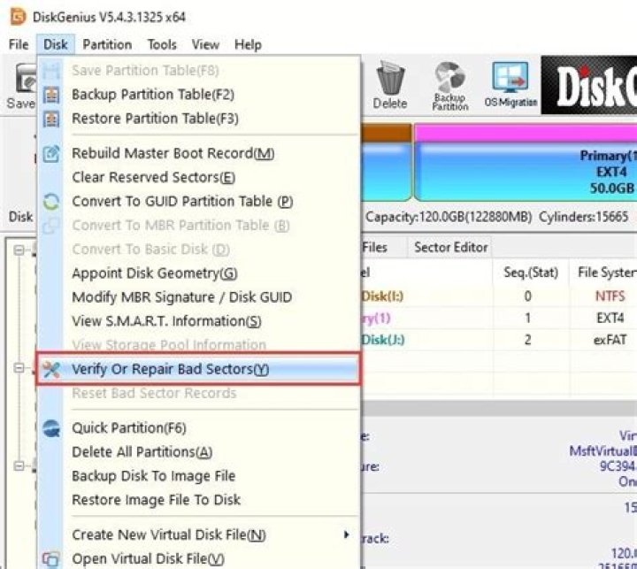Open View S.M.A.R.T. Information(S)
The width and height of the screenshot is (637, 569).
click(199, 321)
